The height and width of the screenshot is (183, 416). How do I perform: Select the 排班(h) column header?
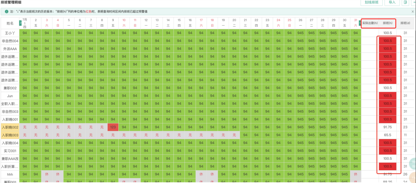click(387, 23)
